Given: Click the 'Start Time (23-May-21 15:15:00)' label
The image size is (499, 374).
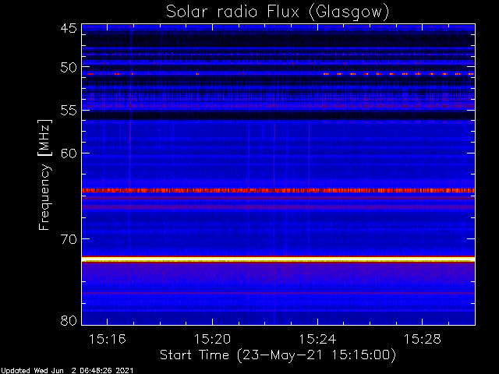Looking at the screenshot, I should tap(278, 355).
